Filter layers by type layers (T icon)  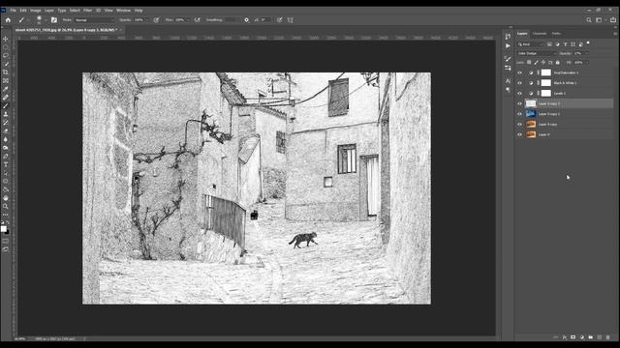pyautogui.click(x=566, y=44)
